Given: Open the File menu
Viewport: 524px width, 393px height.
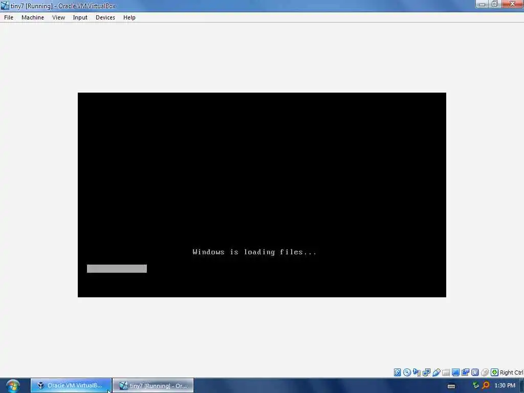Looking at the screenshot, I should point(9,17).
